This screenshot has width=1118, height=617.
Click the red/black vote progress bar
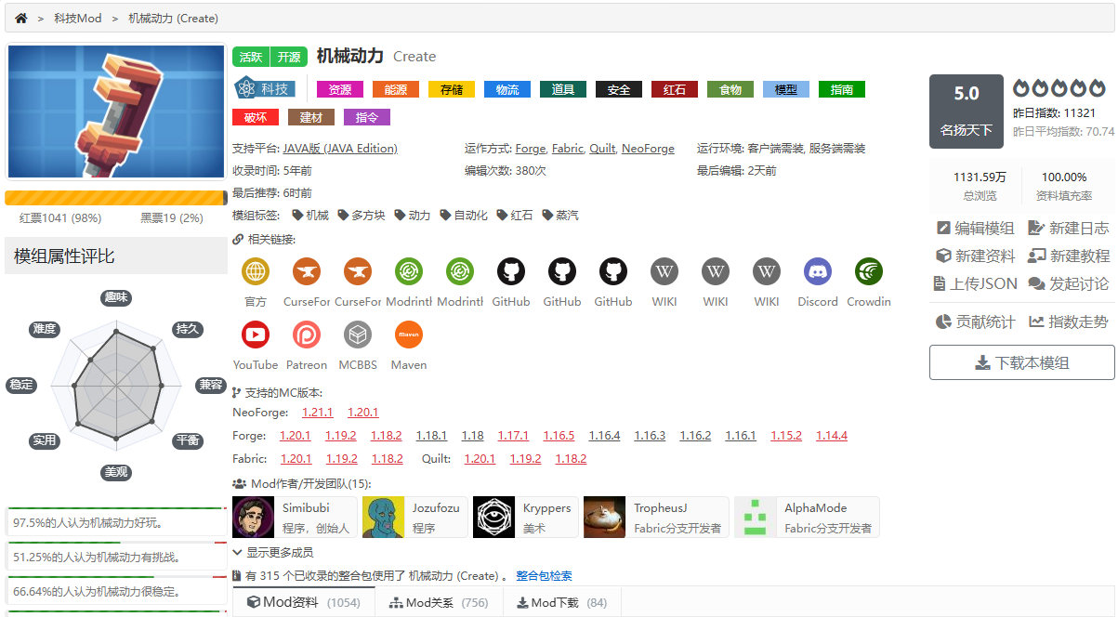(x=115, y=198)
